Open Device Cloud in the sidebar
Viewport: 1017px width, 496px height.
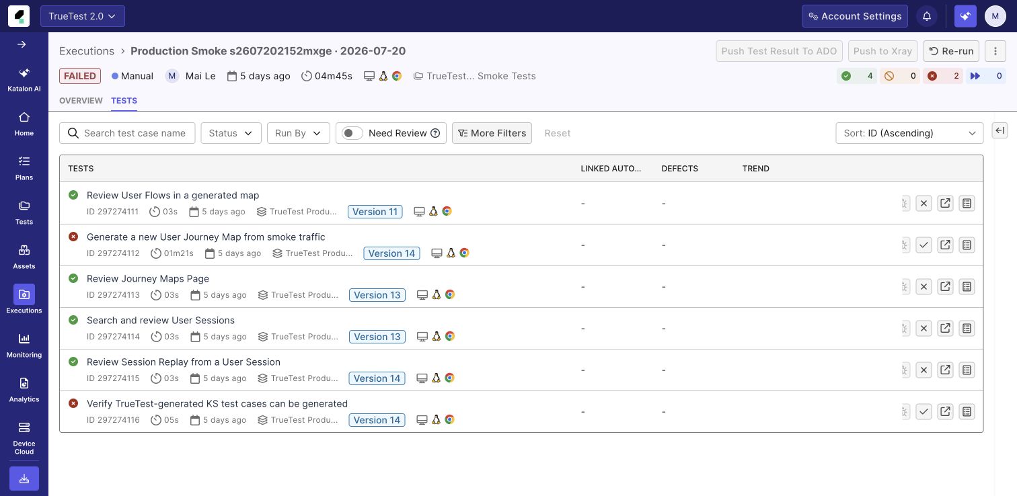pos(24,438)
